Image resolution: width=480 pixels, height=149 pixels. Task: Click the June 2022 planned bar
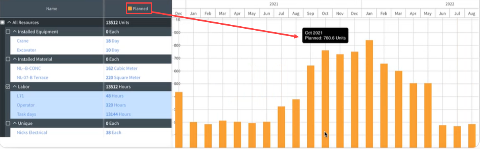442,136
